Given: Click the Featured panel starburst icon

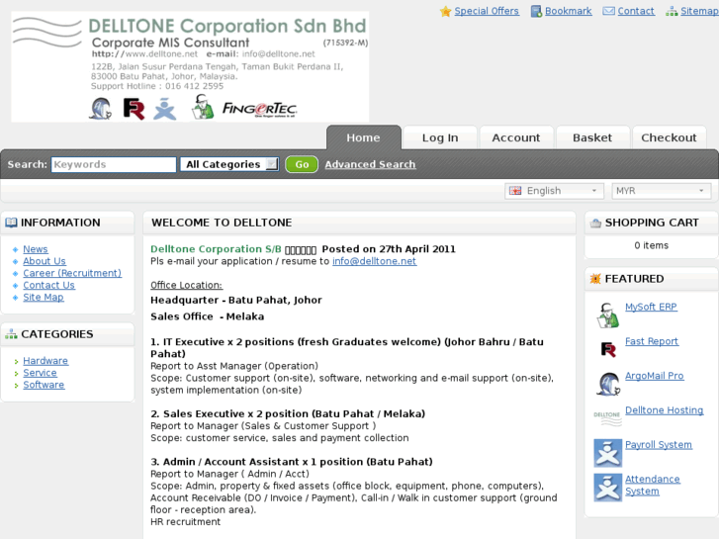Looking at the screenshot, I should click(x=595, y=279).
